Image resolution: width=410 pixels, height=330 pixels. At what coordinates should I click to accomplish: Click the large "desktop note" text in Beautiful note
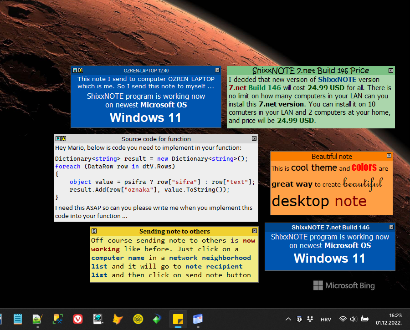point(319,201)
